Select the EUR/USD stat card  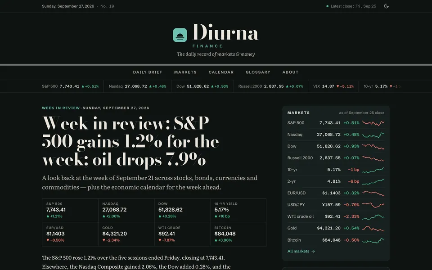click(70, 234)
